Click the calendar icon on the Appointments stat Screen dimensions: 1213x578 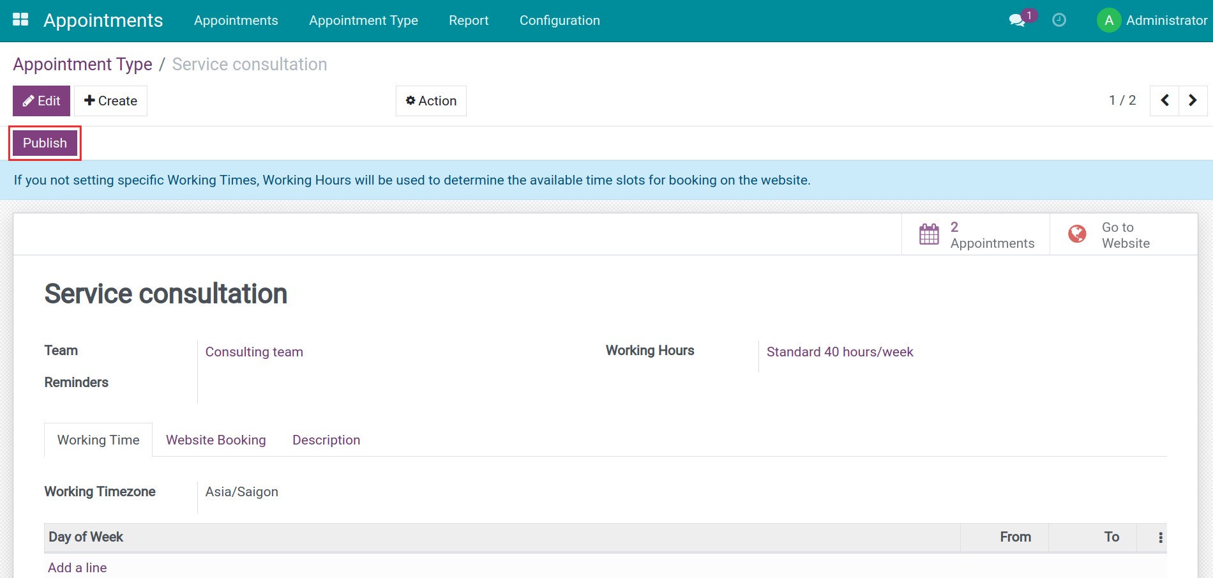pyautogui.click(x=929, y=234)
